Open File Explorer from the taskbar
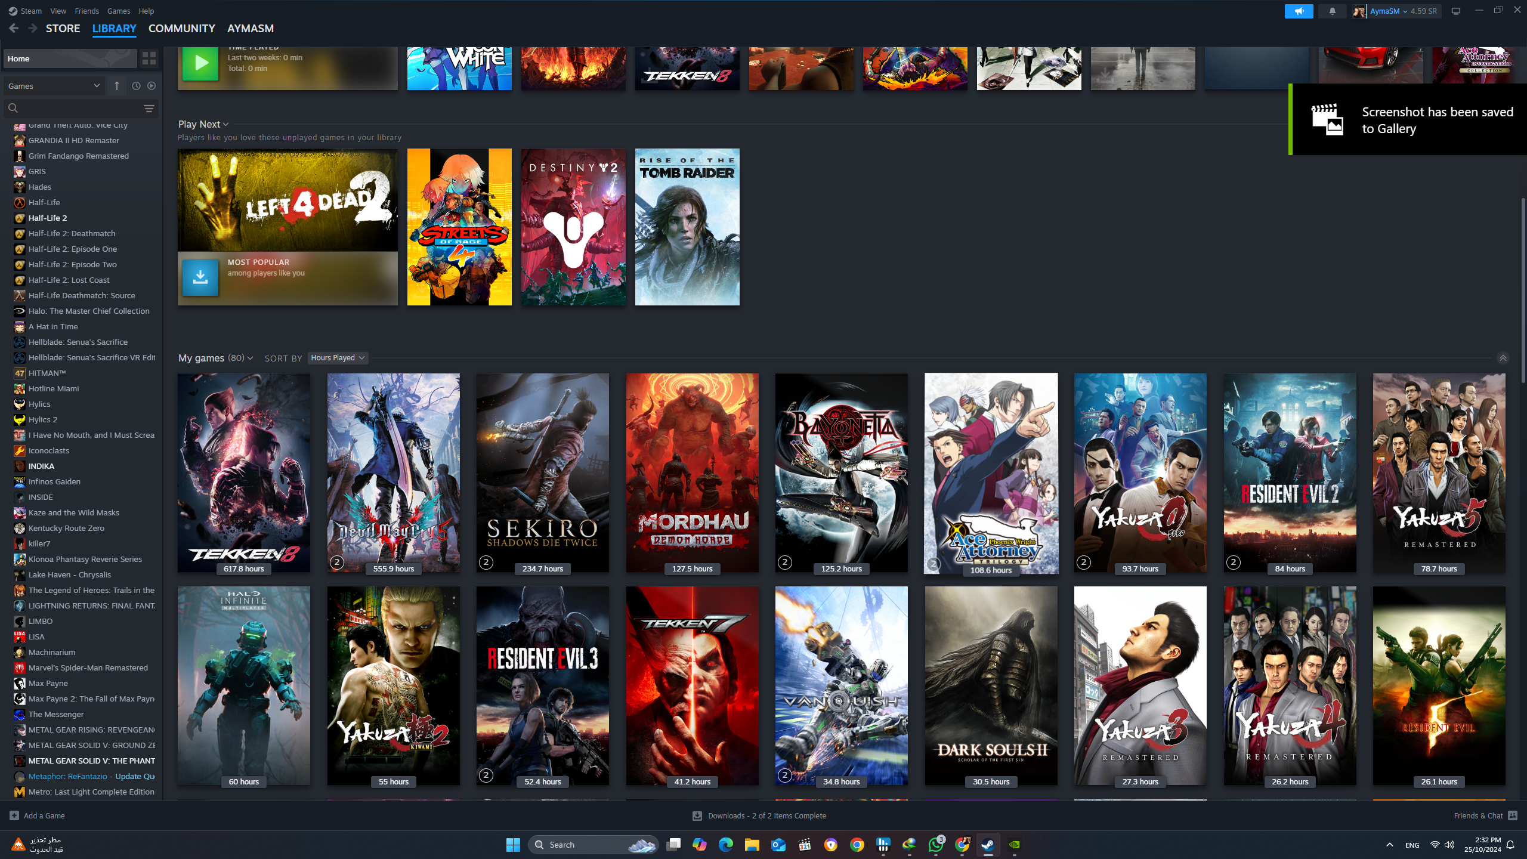 [752, 845]
